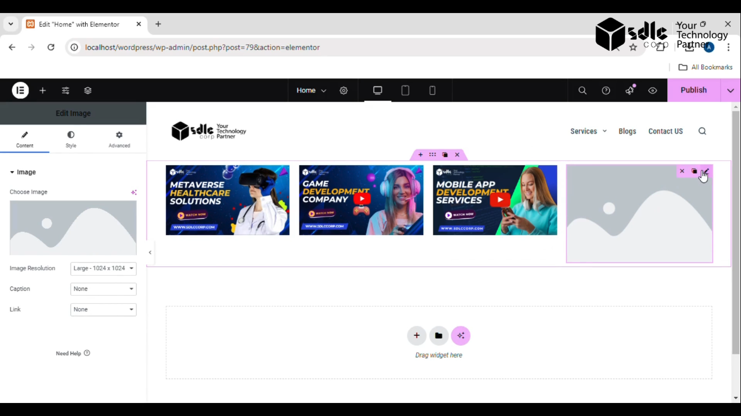This screenshot has height=416, width=741.
Task: Delete the section with the X icon
Action: pos(457,155)
